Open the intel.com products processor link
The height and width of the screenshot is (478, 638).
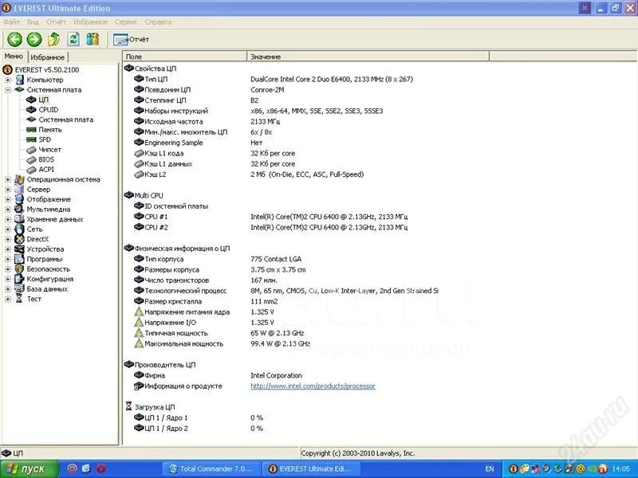click(313, 386)
